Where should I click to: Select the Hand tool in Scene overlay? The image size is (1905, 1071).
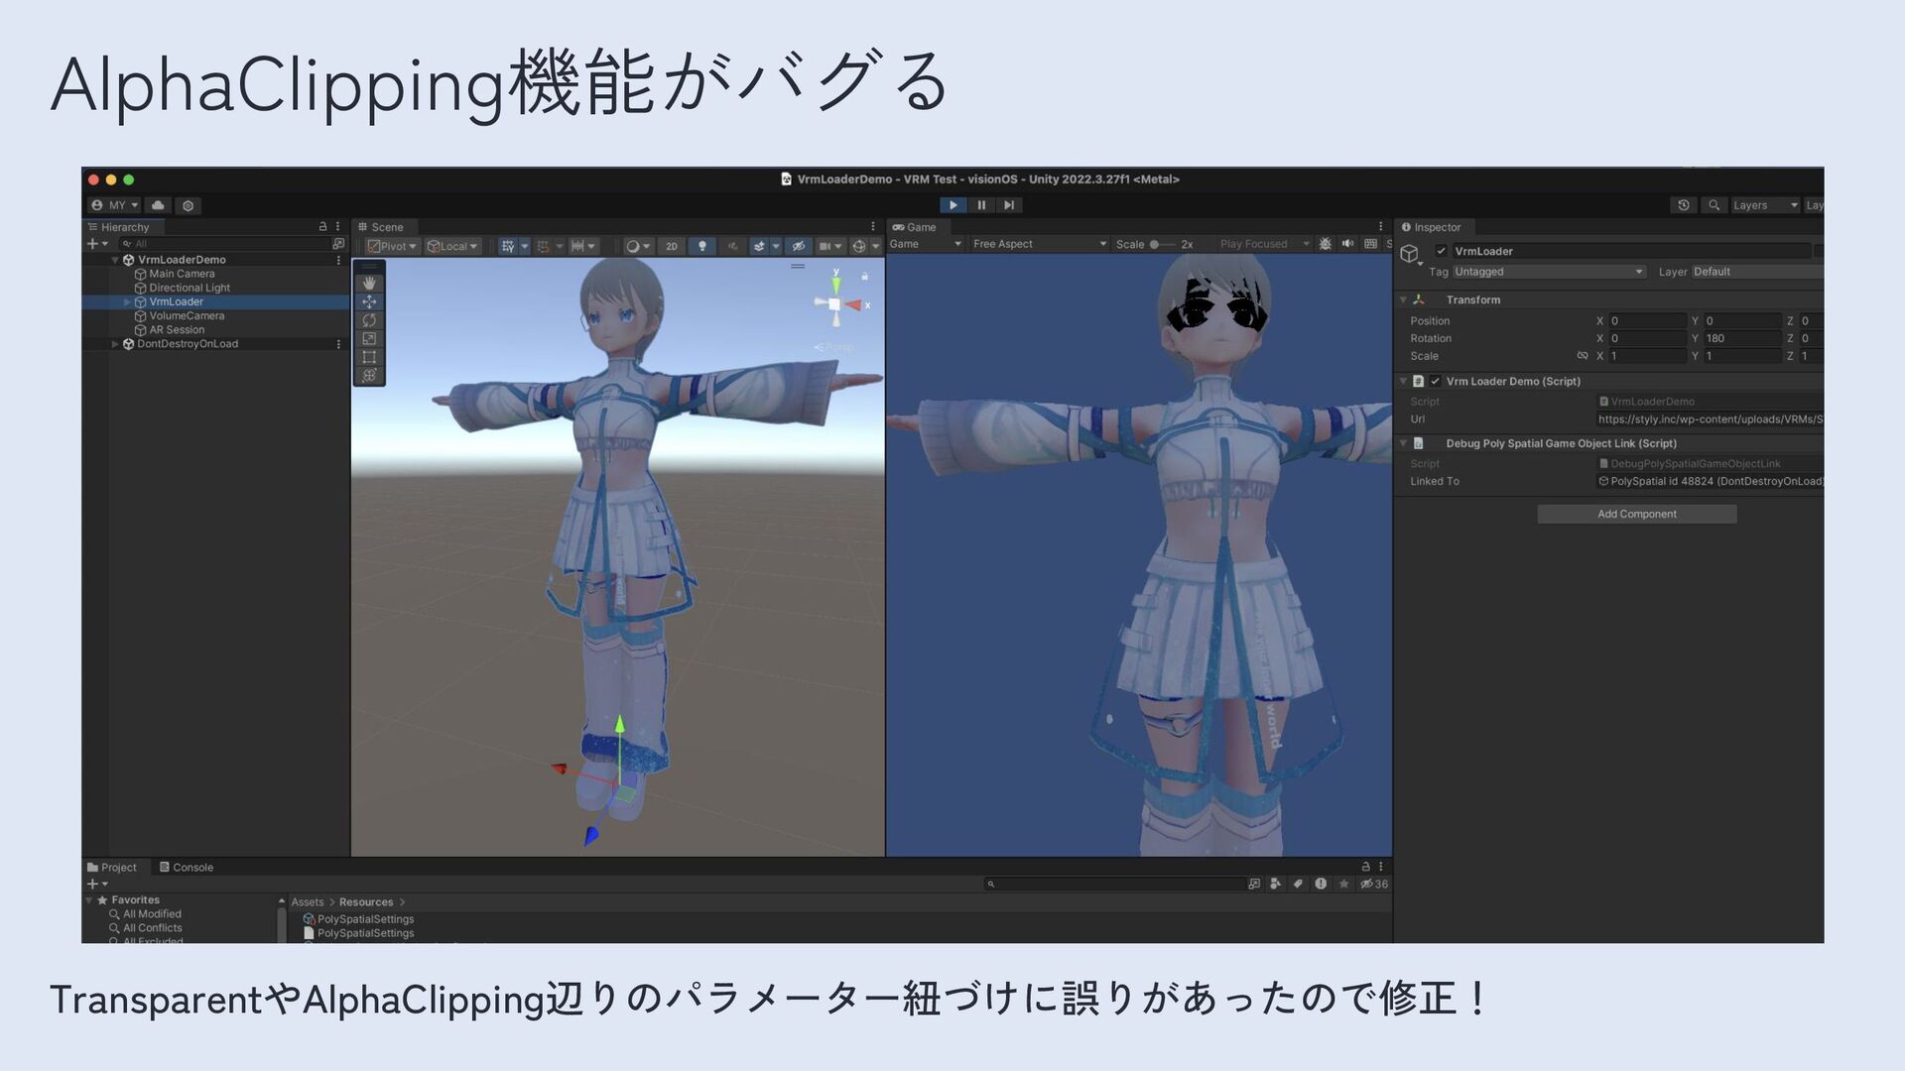[369, 283]
